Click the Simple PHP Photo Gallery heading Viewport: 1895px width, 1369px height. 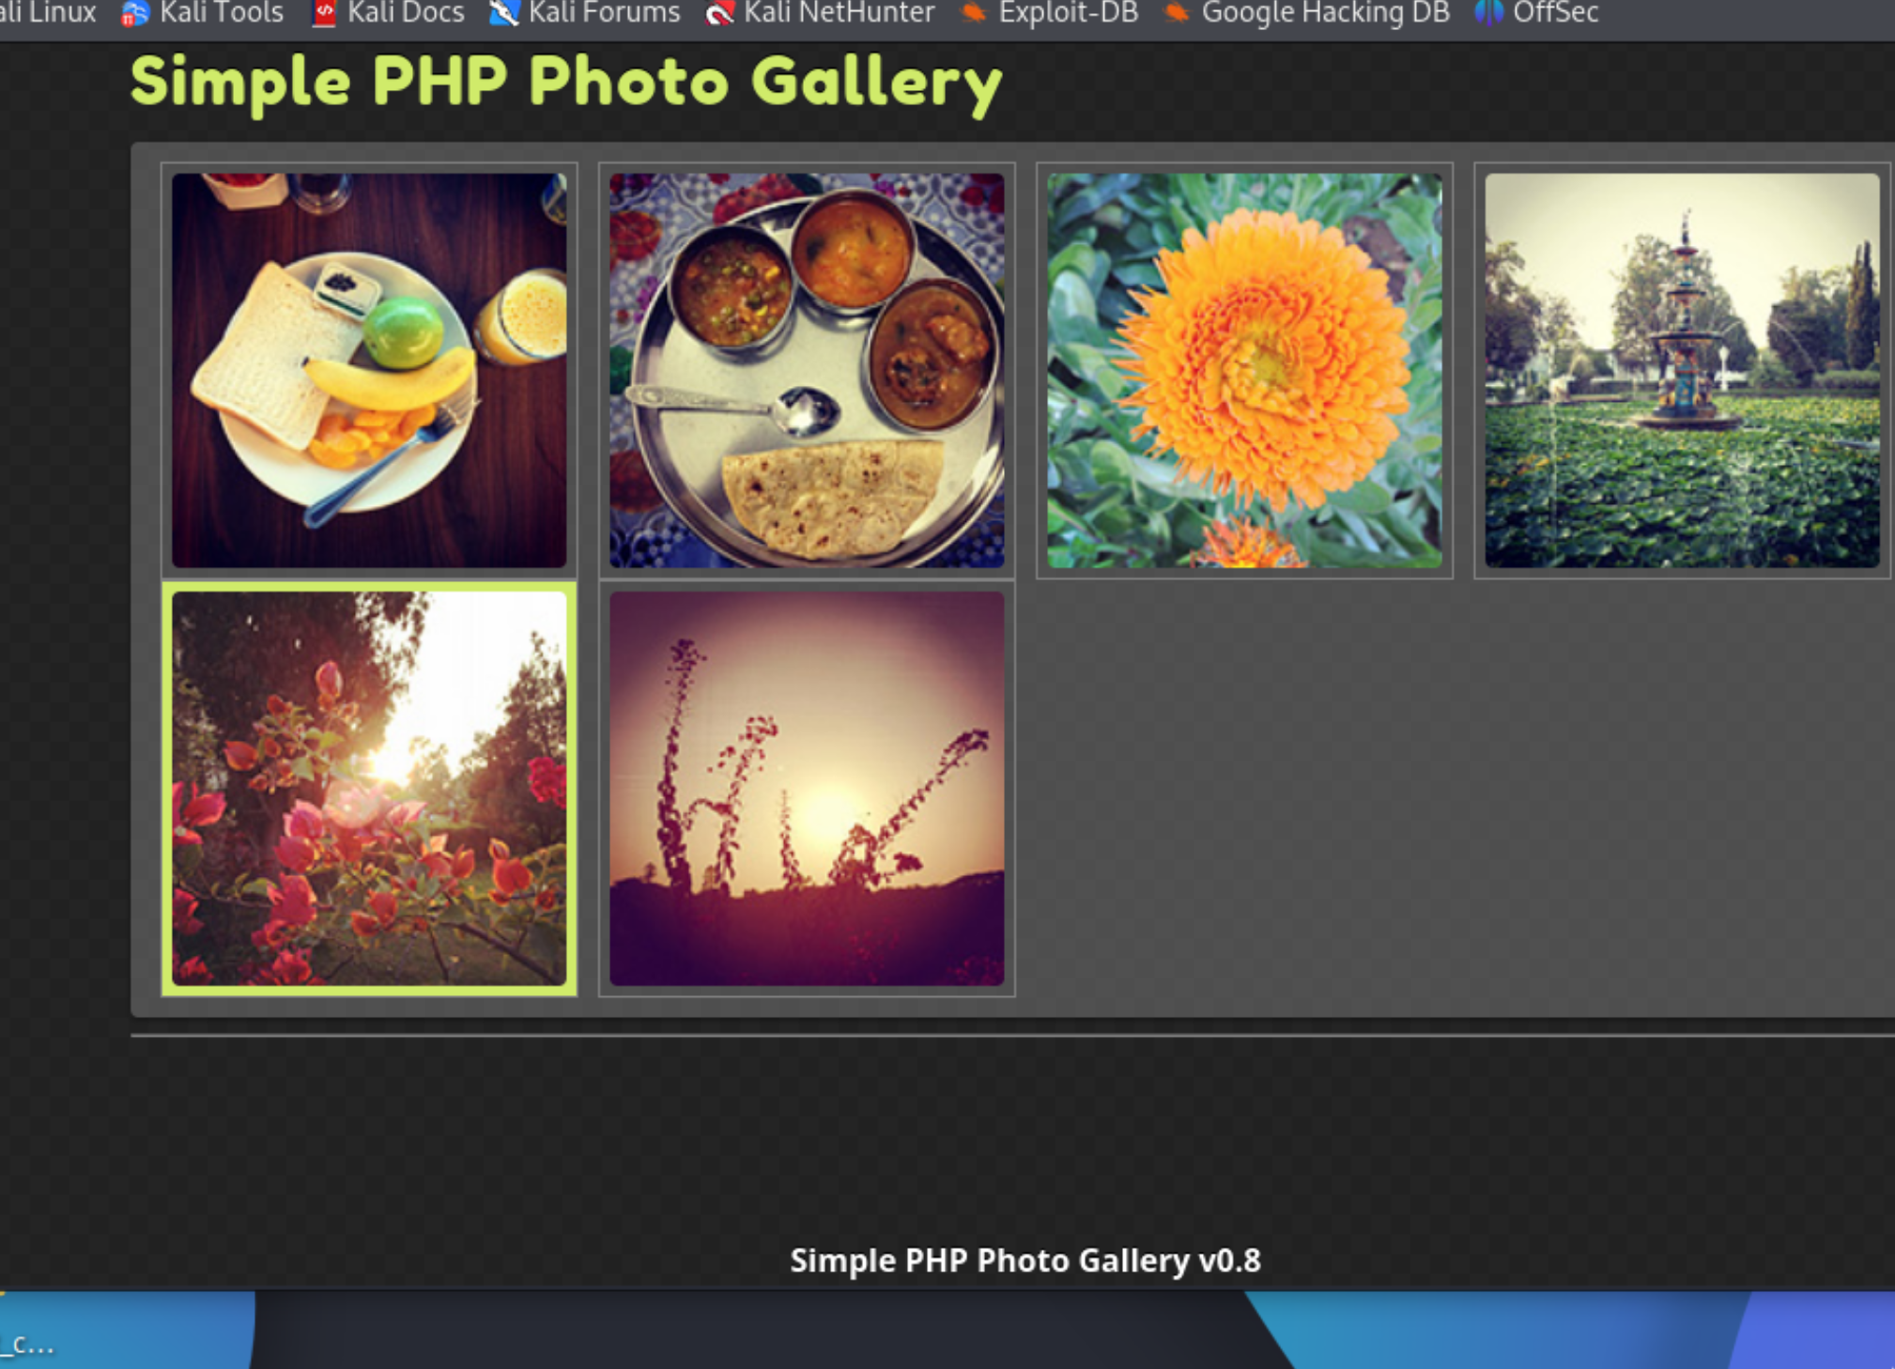coord(566,83)
